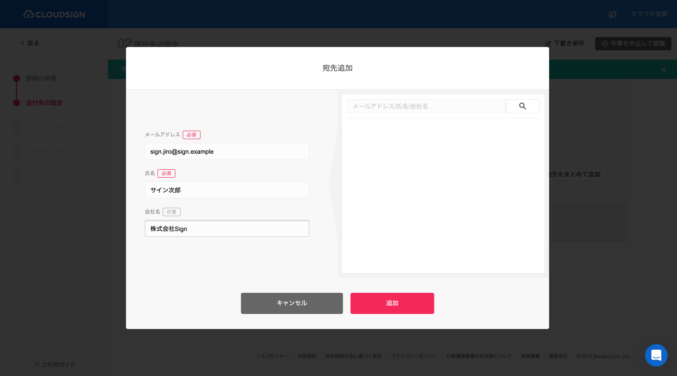Click 作業を中止して破棄 button

click(633, 43)
